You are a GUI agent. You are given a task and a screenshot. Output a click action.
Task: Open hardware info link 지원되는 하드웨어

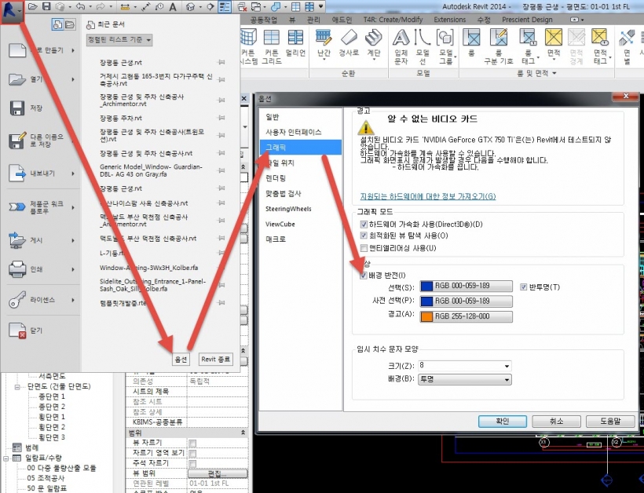(x=427, y=195)
